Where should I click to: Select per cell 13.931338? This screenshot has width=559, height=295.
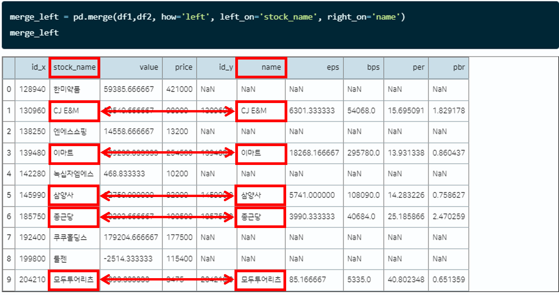406,153
